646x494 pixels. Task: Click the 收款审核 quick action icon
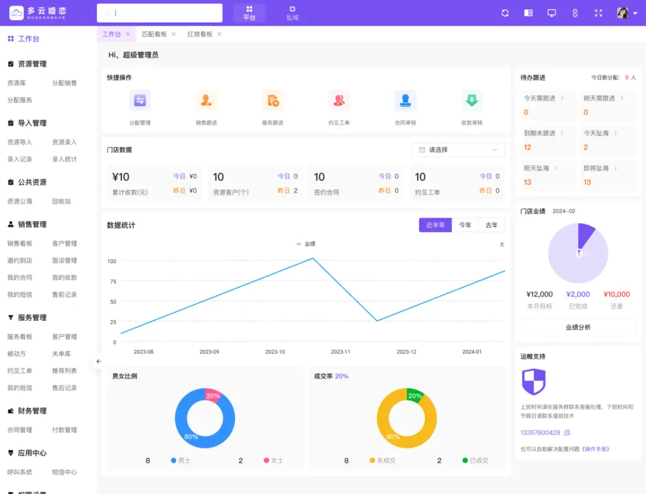tap(472, 101)
